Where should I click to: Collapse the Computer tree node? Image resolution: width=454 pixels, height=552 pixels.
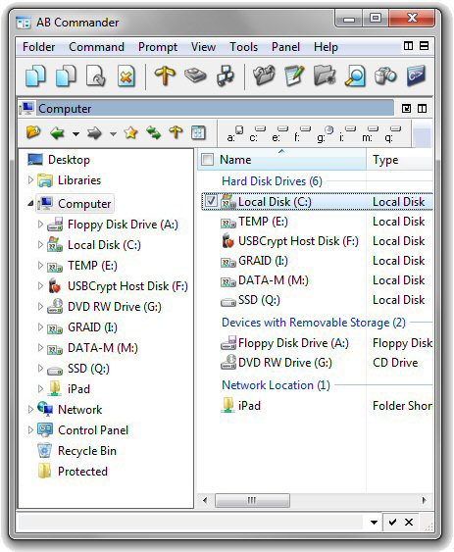30,203
